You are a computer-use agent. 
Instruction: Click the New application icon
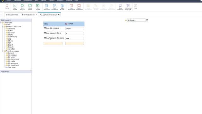(71, 7)
